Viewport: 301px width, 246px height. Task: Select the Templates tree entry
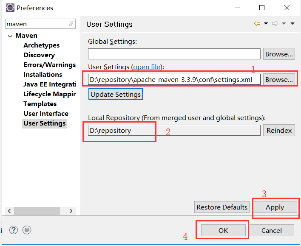40,104
